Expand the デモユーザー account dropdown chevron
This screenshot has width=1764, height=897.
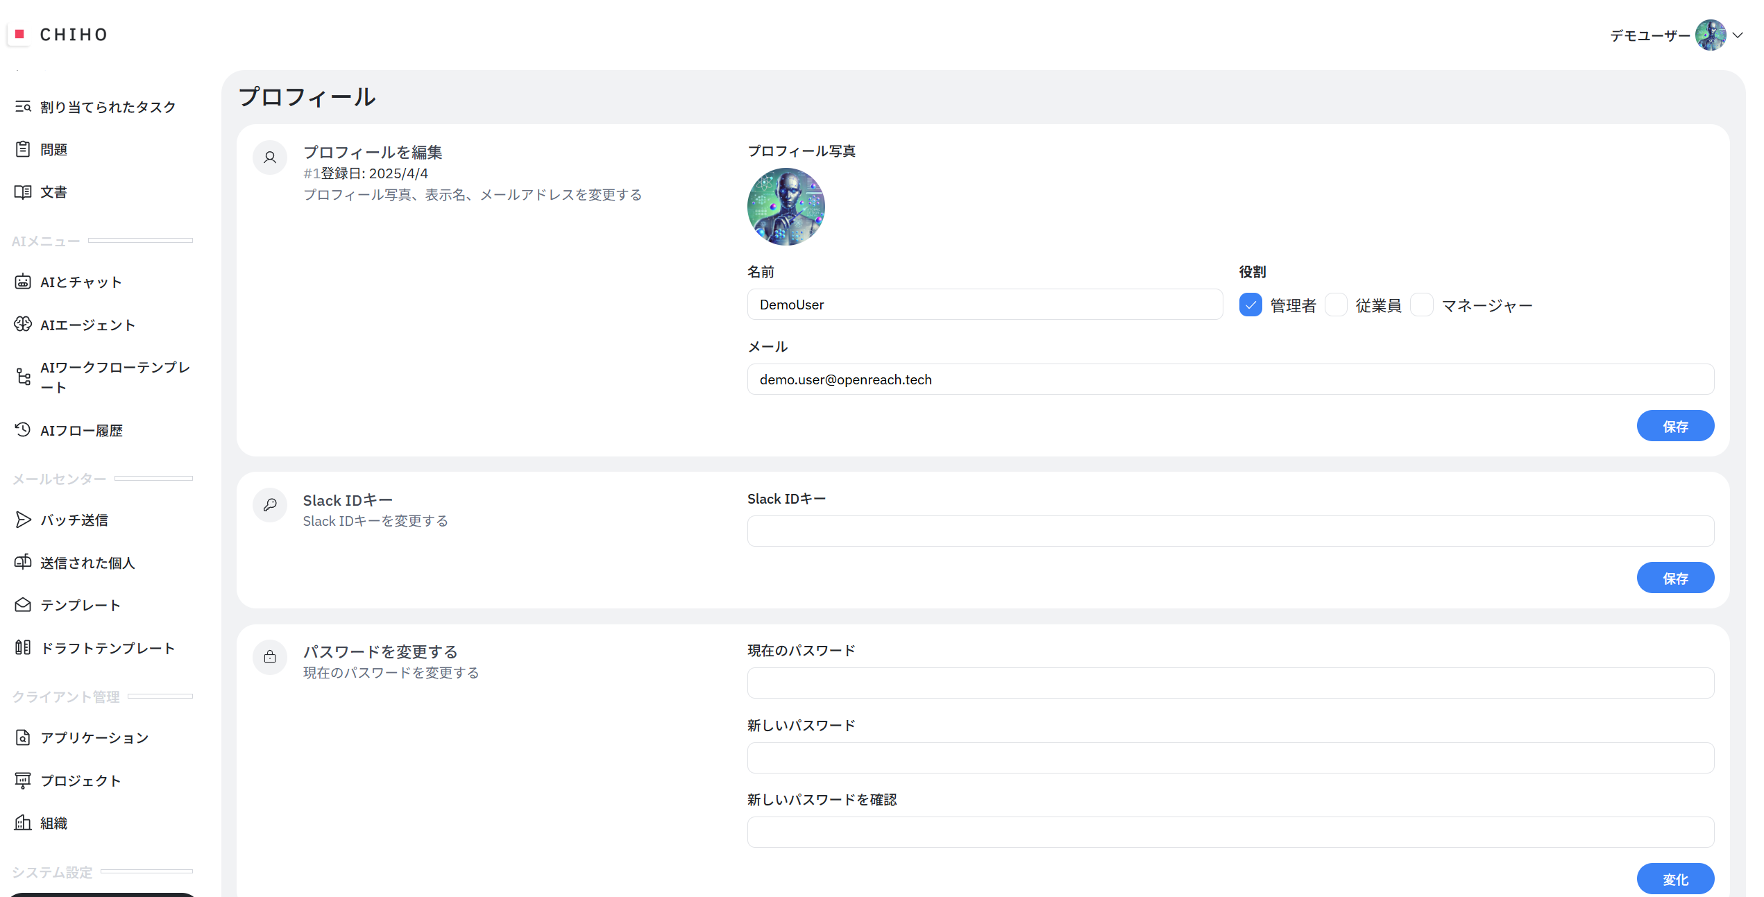pyautogui.click(x=1738, y=35)
